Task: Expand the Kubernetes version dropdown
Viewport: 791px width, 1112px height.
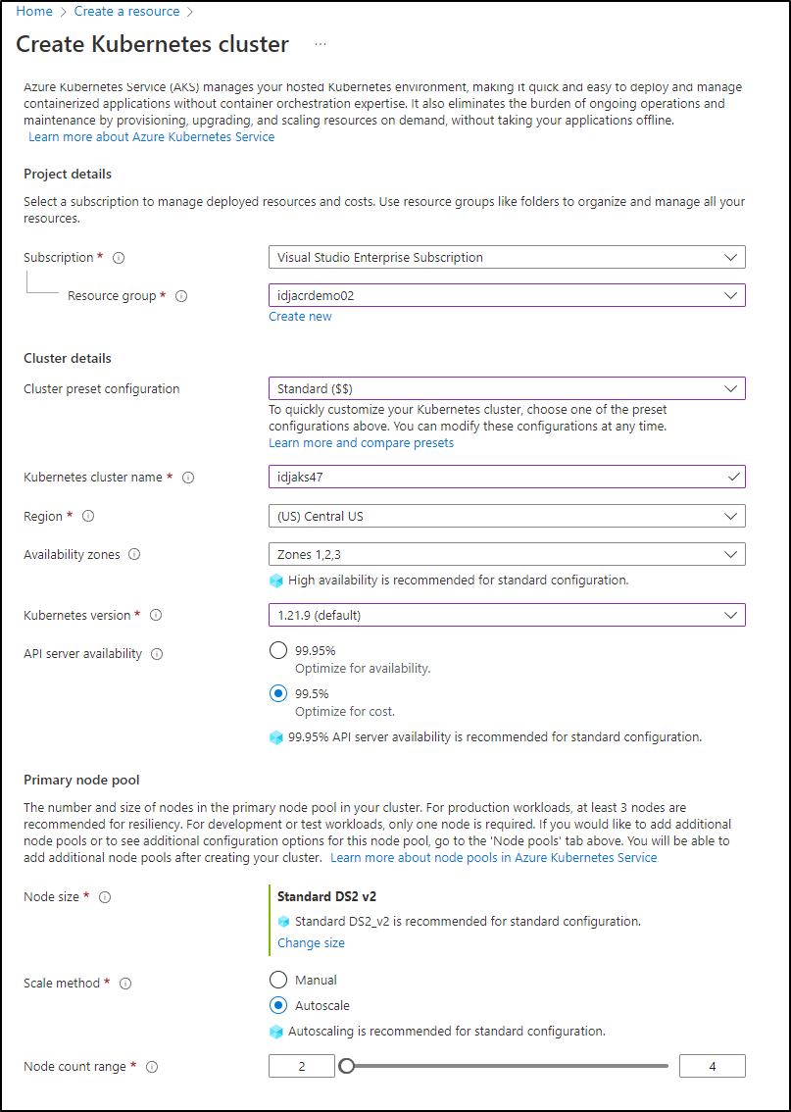Action: click(507, 615)
